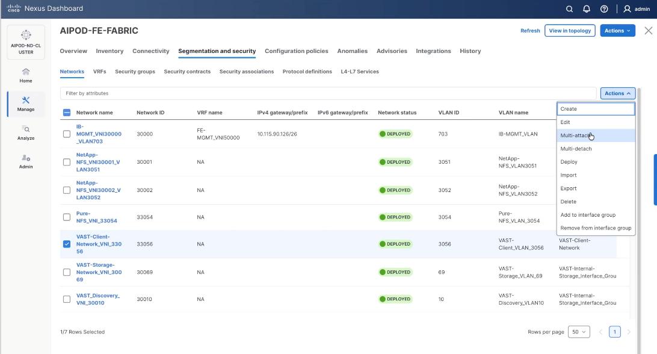Toggle the select-all networks checkbox

pyautogui.click(x=66, y=112)
